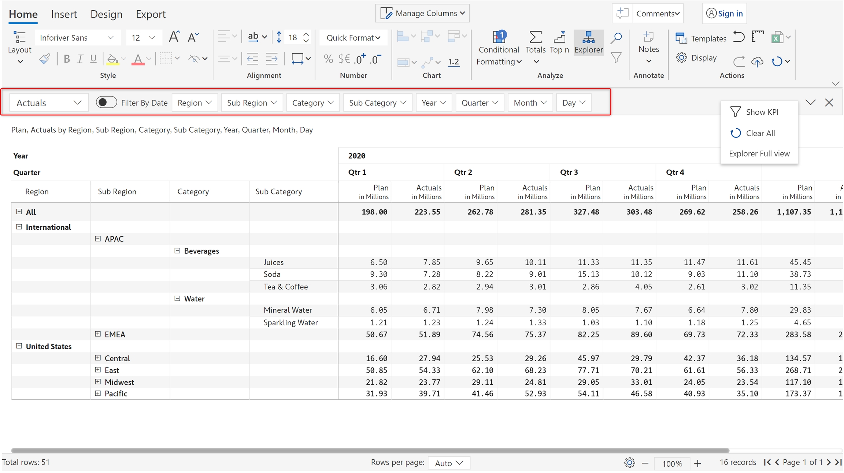The width and height of the screenshot is (844, 473).
Task: Expand the EMEA sub region row
Action: [98, 334]
